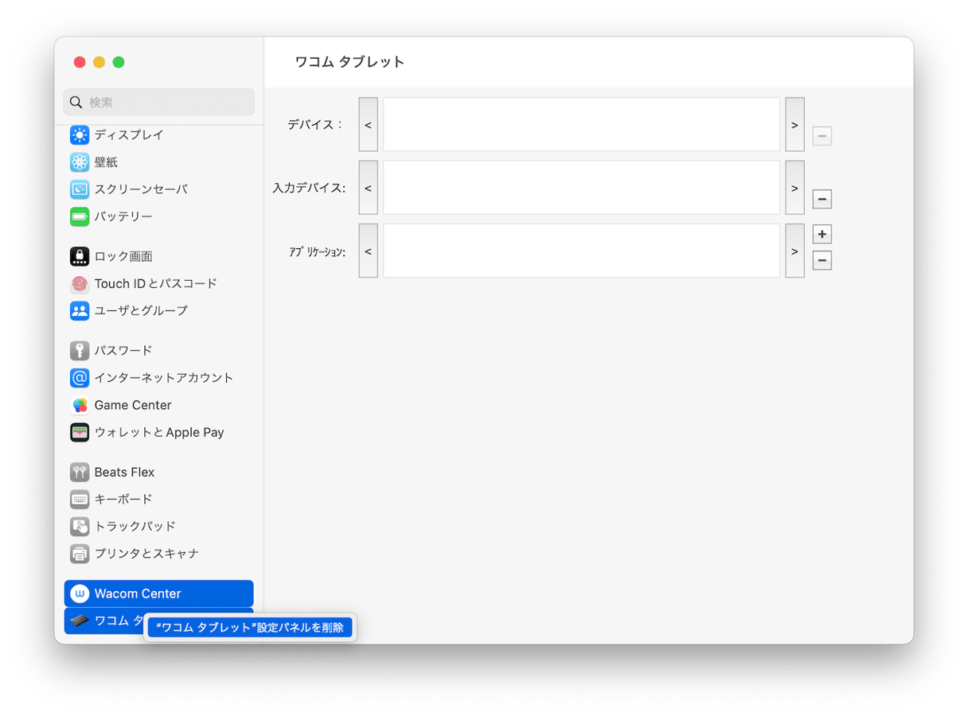Image resolution: width=968 pixels, height=716 pixels.
Task: Open Screen Saver (スクリーンセーバ) icon
Action: click(80, 189)
